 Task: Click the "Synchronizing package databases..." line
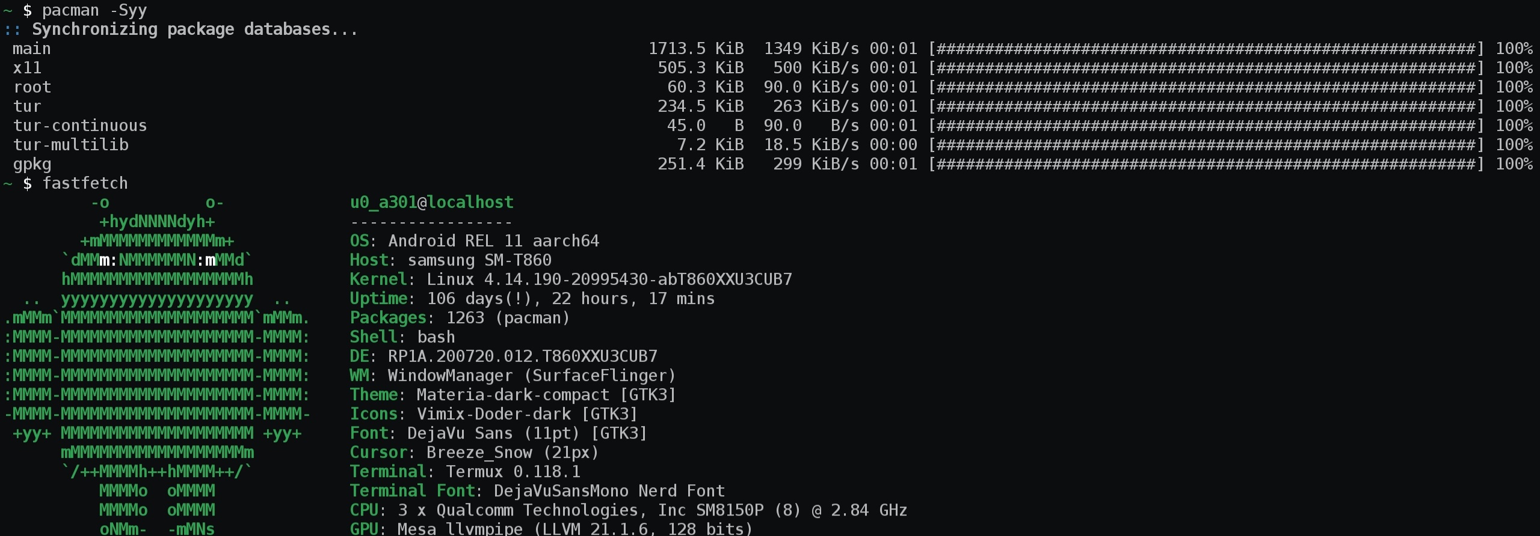(x=194, y=29)
